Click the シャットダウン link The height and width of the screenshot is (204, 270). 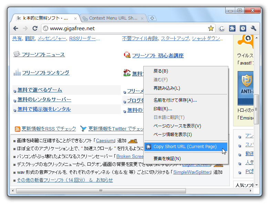[206, 38]
